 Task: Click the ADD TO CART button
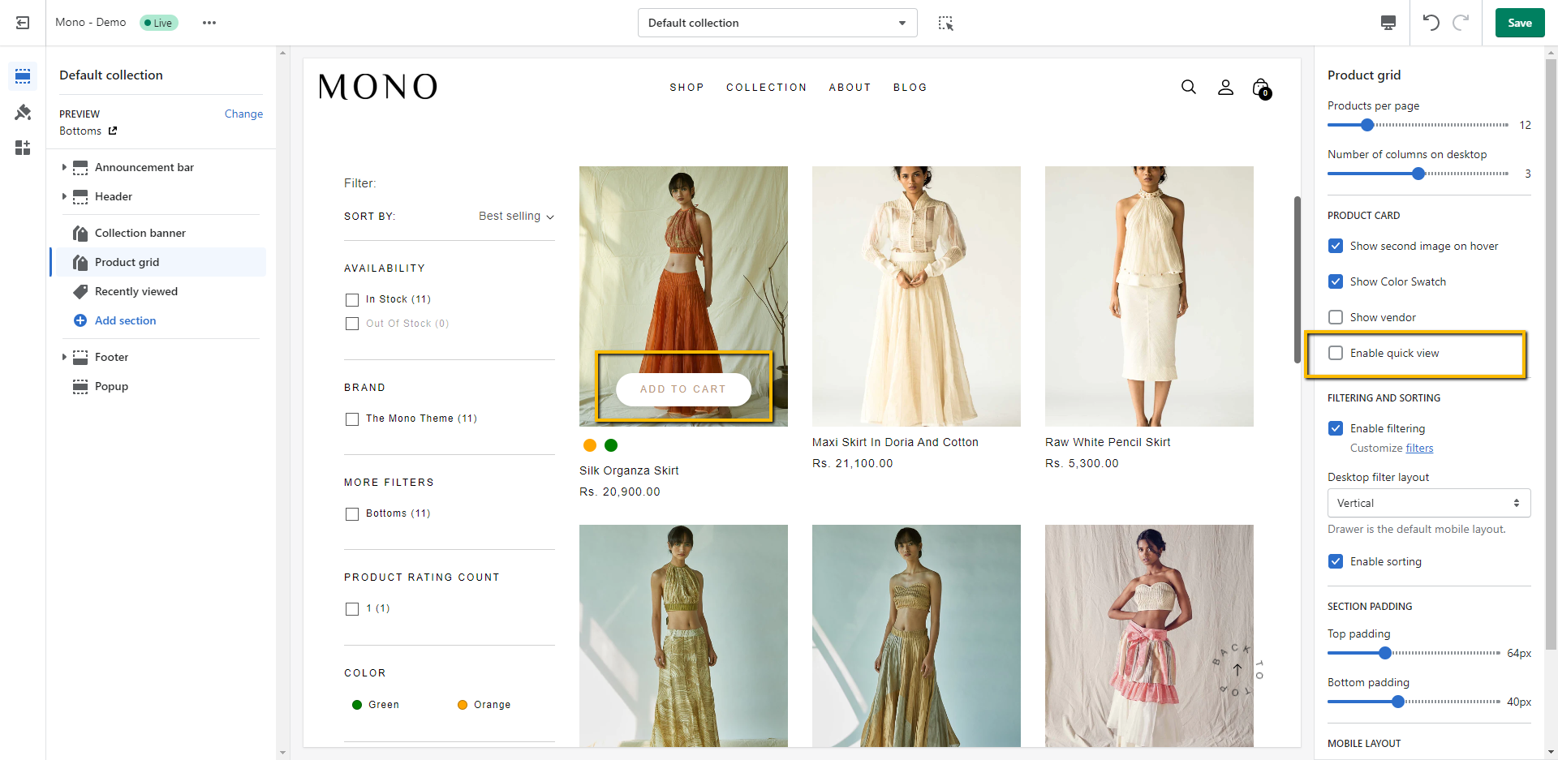point(683,389)
